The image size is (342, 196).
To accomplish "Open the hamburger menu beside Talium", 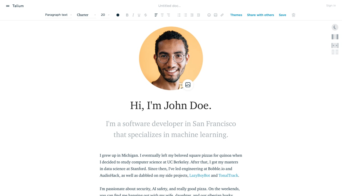I will coord(8,6).
